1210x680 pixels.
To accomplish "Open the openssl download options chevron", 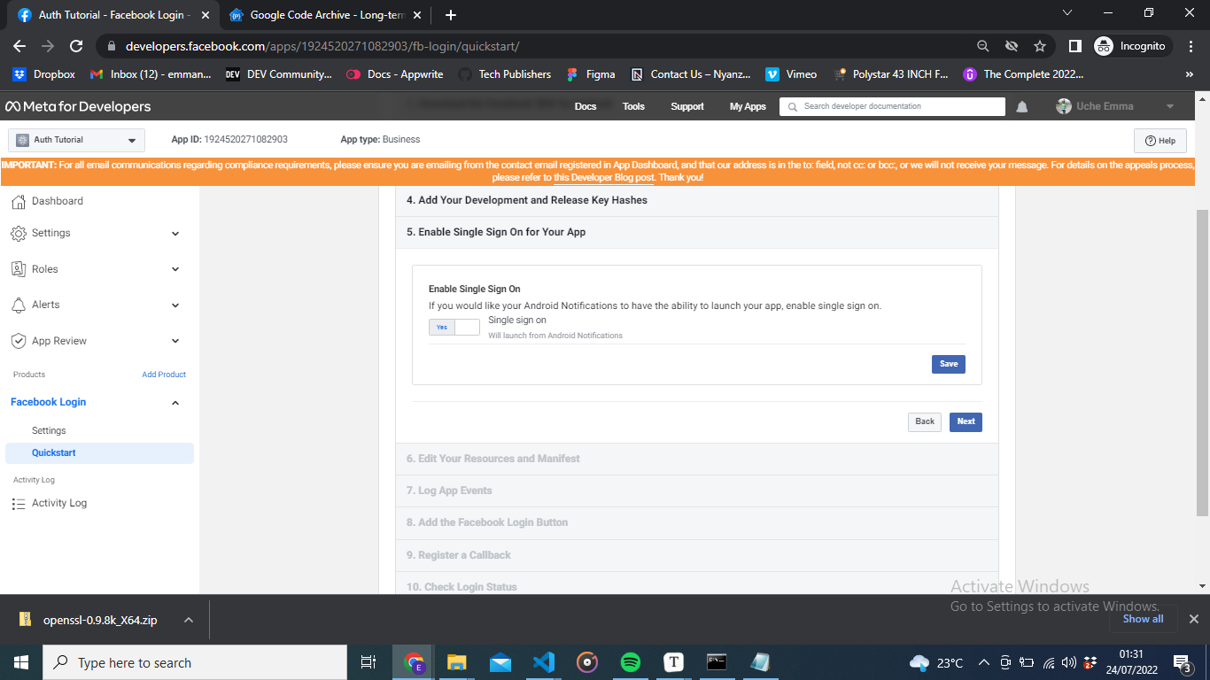I will tap(189, 620).
